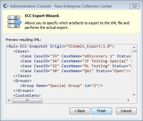Select the CaseID="30" QA1 line

[x=75, y=71]
